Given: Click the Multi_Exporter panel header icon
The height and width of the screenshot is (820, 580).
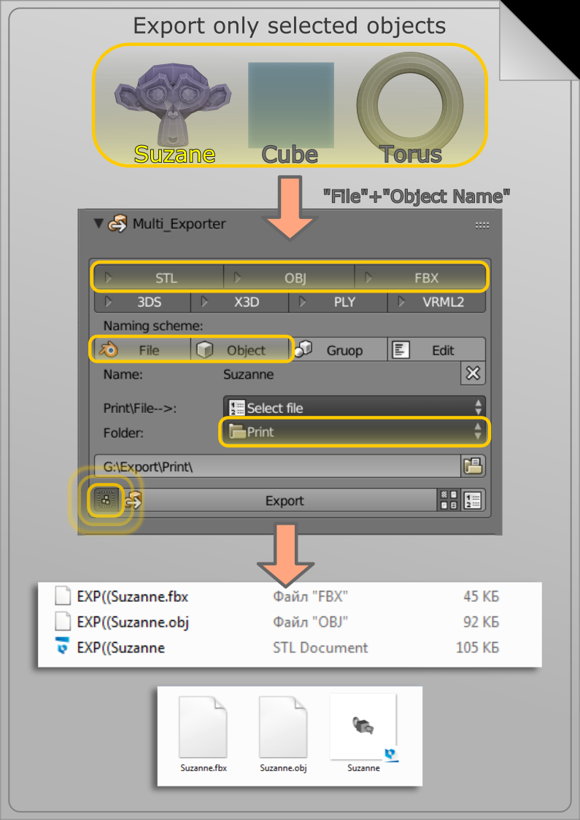Looking at the screenshot, I should [x=117, y=224].
